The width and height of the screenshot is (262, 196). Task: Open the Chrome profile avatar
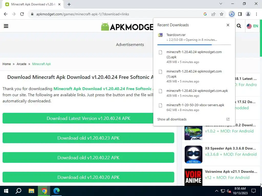tap(248, 14)
